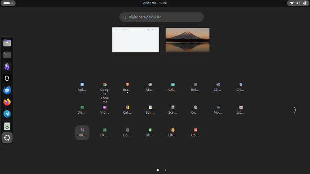Switch to second app grid page dot
The height and width of the screenshot is (174, 310).
(165, 170)
